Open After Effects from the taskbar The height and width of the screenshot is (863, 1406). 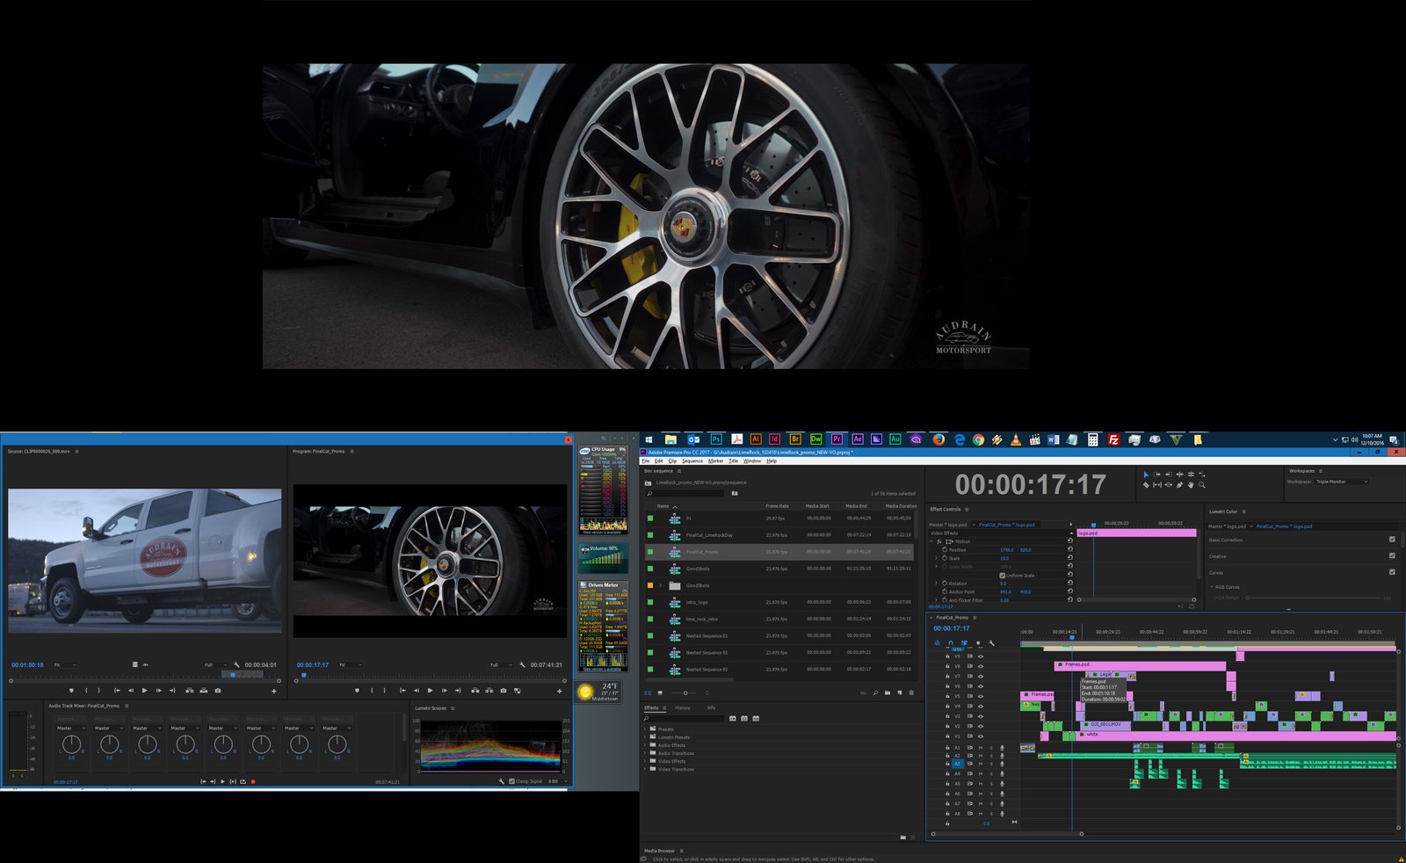857,439
